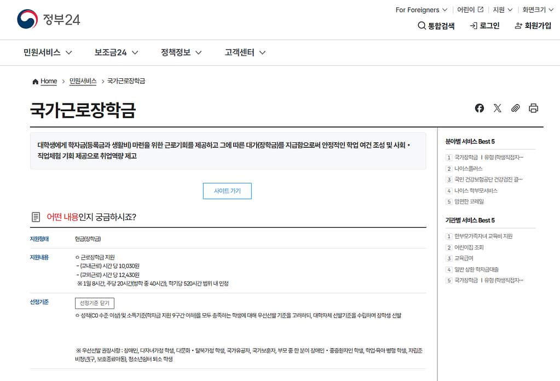Open the 민원서비스 menu
Image resolution: width=560 pixels, height=381 pixels.
pyautogui.click(x=48, y=53)
